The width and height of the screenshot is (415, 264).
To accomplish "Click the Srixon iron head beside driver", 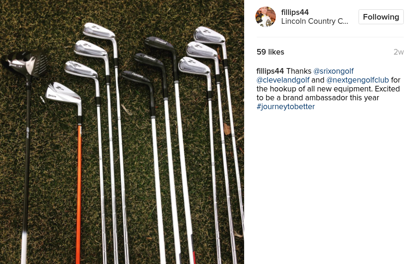I will click(63, 93).
